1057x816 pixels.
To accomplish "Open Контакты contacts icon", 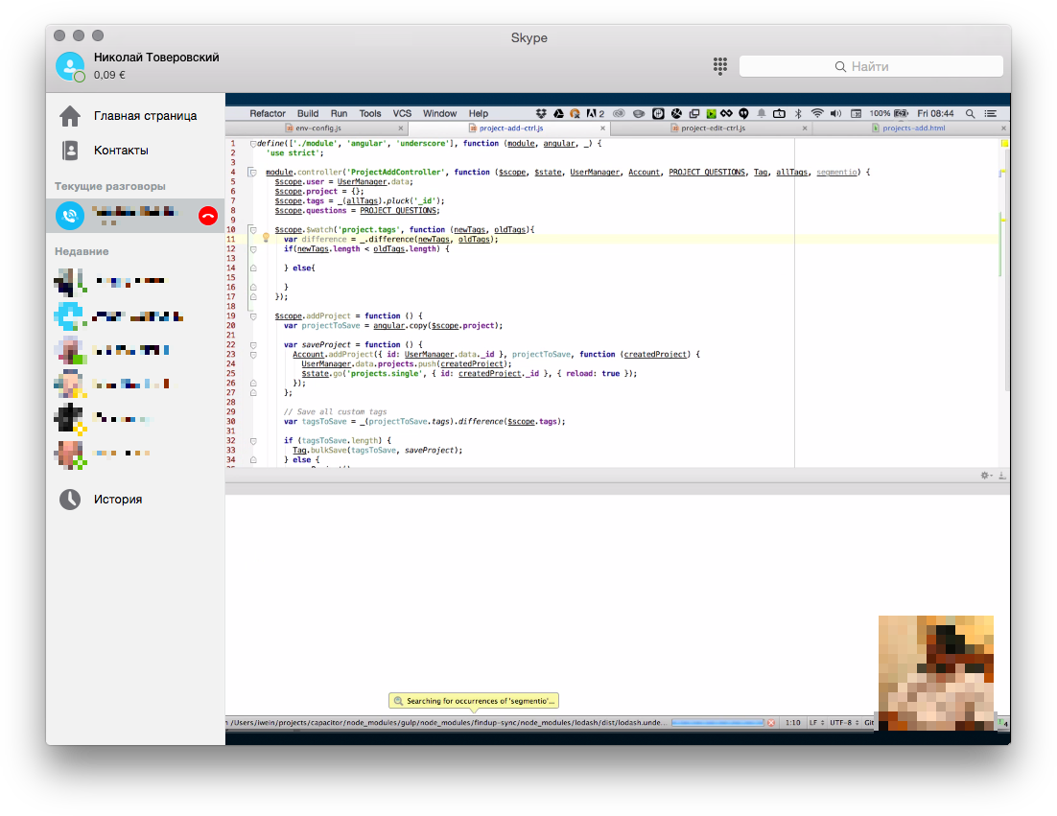I will pos(70,151).
